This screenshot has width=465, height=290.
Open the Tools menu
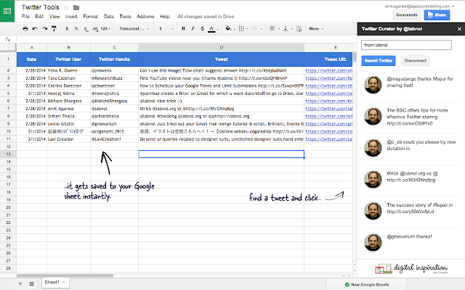click(x=125, y=17)
